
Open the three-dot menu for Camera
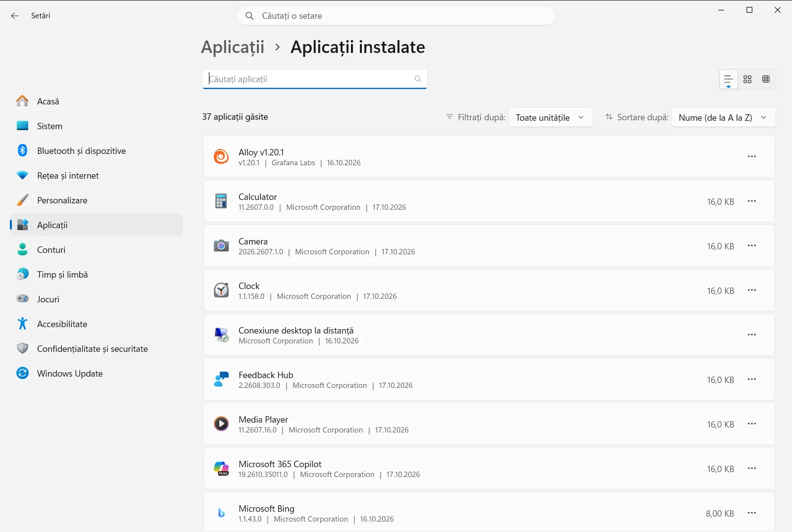(x=752, y=245)
